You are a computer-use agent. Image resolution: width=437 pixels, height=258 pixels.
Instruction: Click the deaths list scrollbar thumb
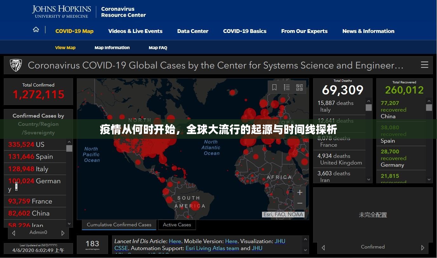click(368, 107)
